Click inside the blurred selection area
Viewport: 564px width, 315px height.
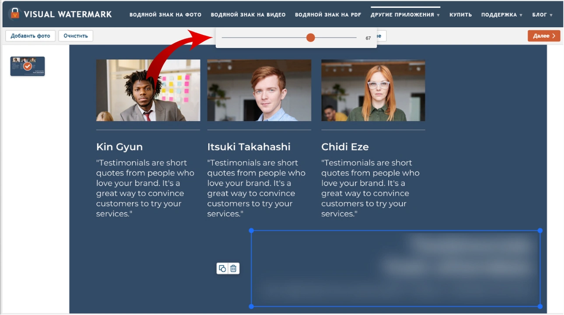(396, 269)
